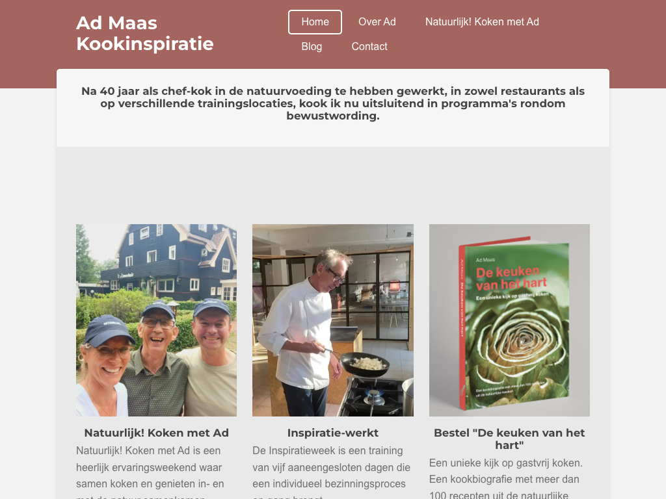
Task: Open the Natuurlijk! Koken met Ad heading below photo
Action: (x=156, y=433)
